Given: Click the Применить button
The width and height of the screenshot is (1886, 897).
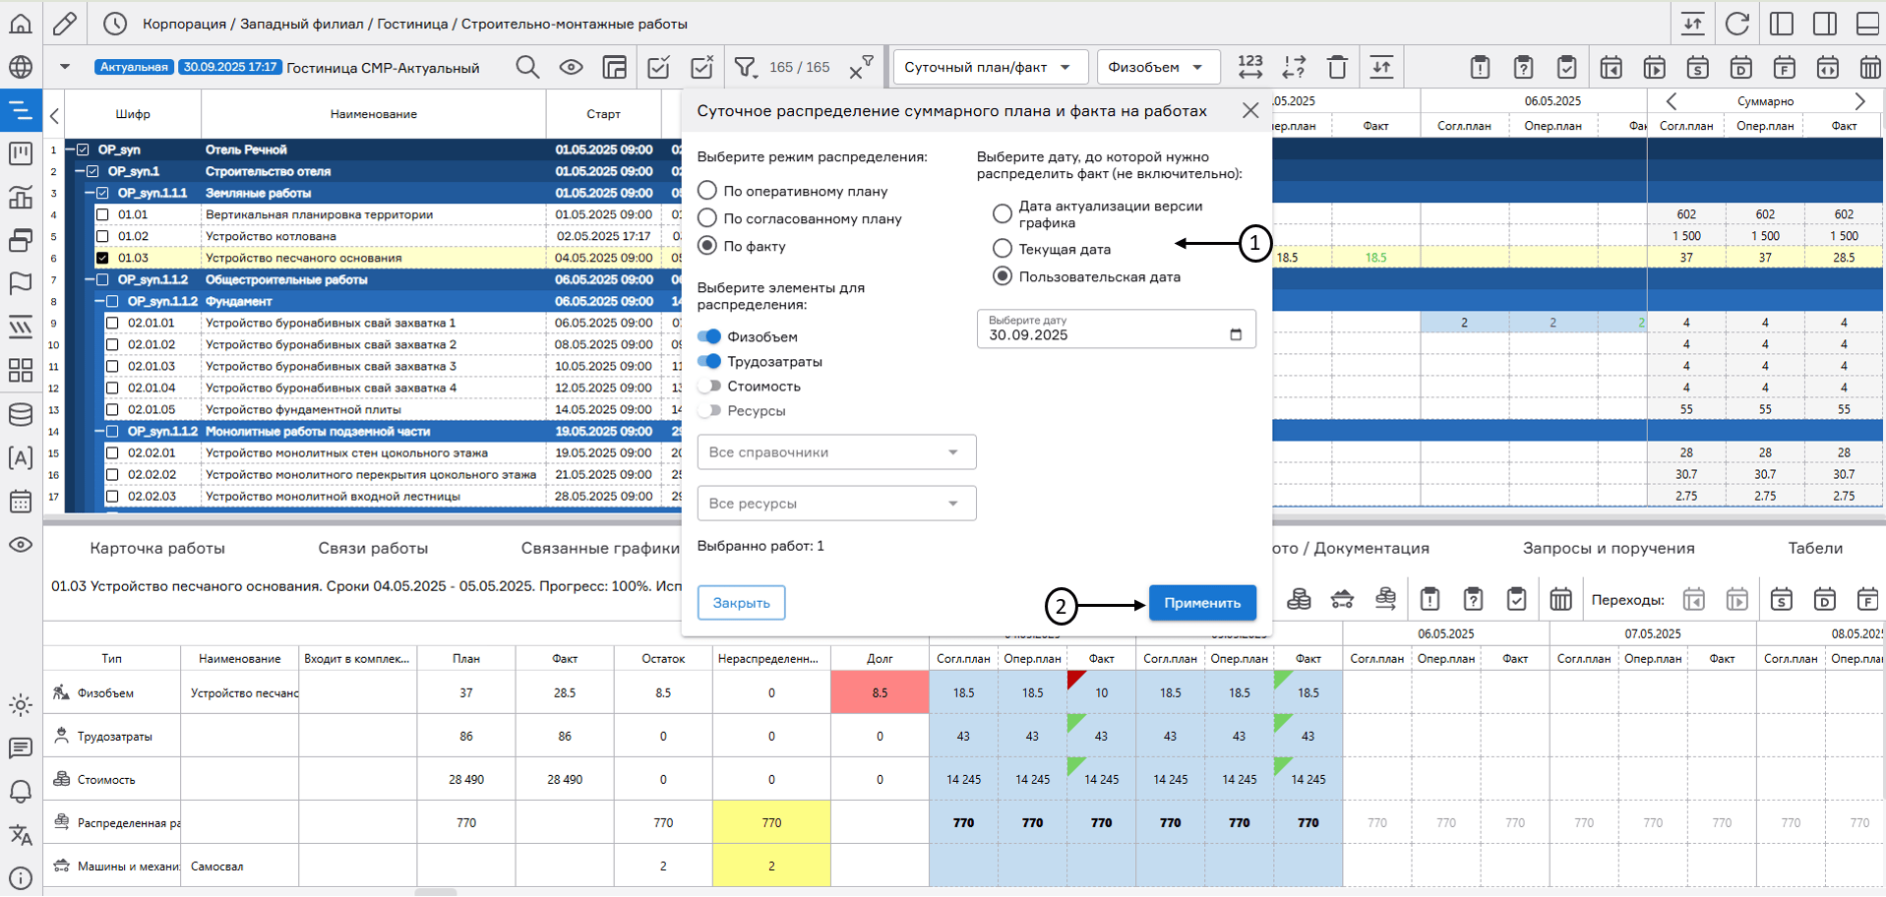Looking at the screenshot, I should 1202,602.
